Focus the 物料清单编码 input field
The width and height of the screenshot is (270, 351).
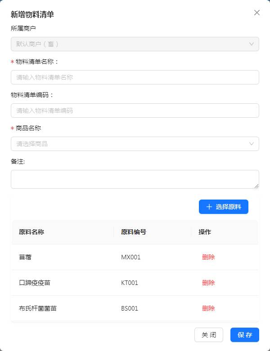(135, 111)
